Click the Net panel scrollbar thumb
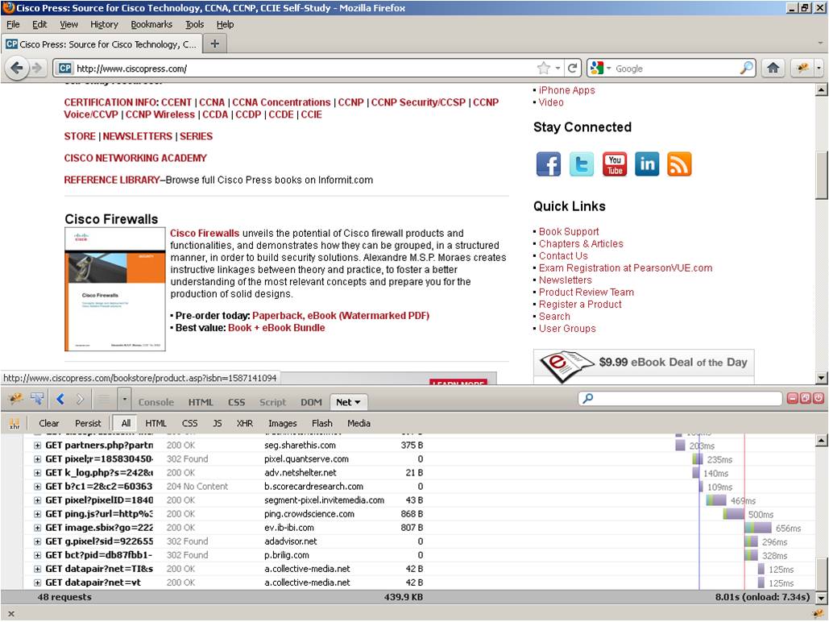The height and width of the screenshot is (622, 829). point(821,572)
